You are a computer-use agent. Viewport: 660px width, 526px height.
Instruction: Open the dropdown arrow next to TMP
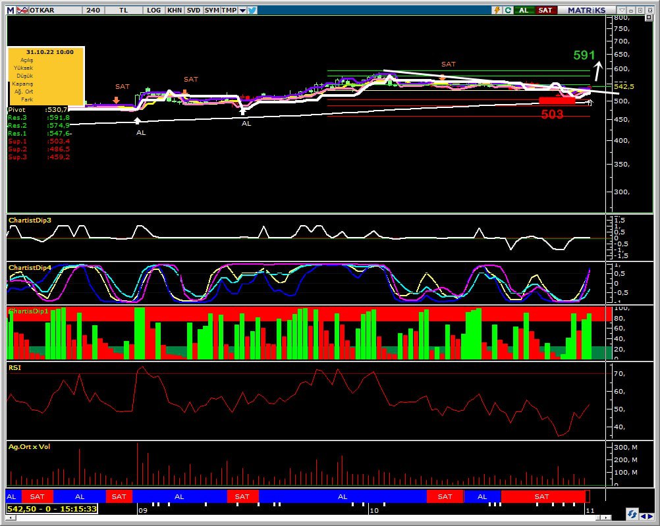[242, 11]
